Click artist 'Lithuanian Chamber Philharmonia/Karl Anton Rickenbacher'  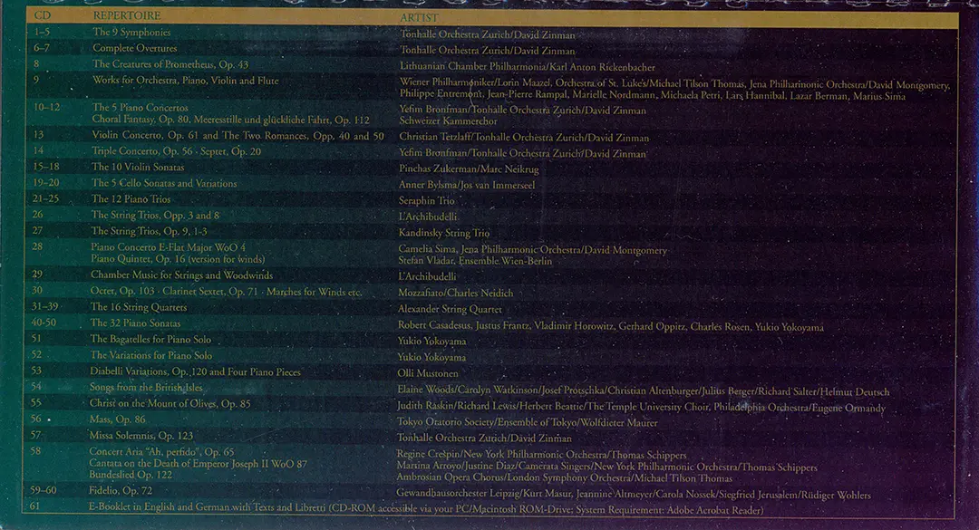click(x=528, y=67)
